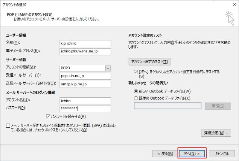Select new Outlook data file option

pyautogui.click(x=136, y=91)
